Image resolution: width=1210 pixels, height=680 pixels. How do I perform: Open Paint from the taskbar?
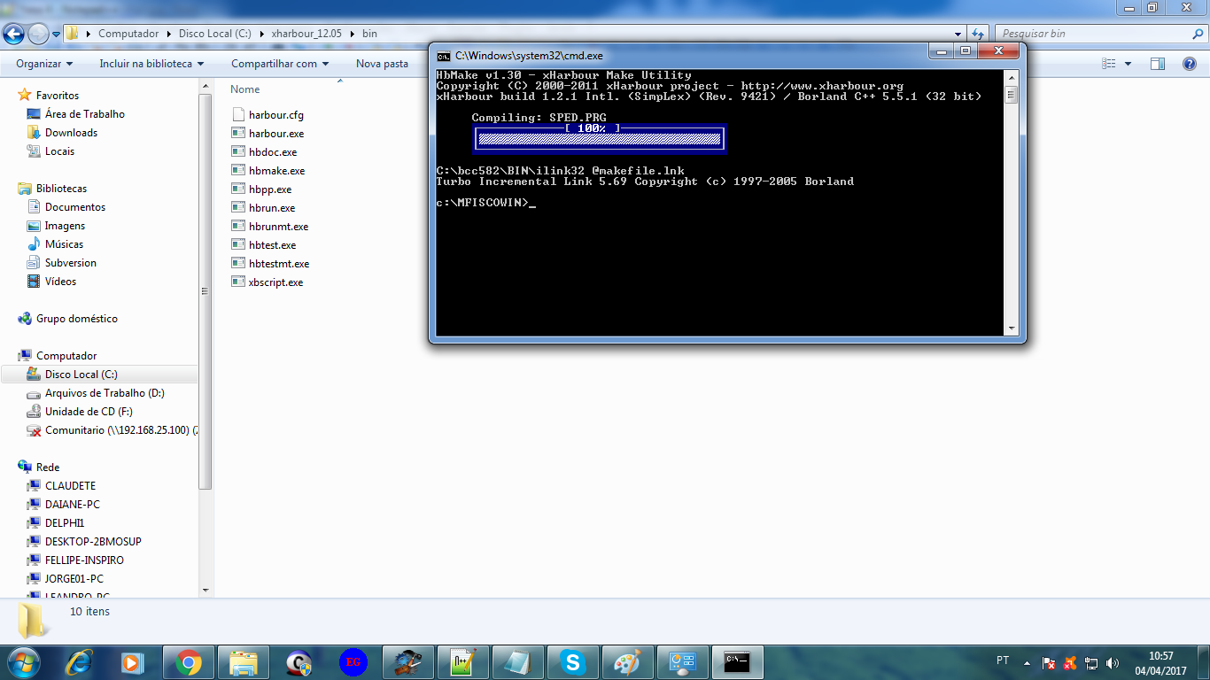click(627, 662)
